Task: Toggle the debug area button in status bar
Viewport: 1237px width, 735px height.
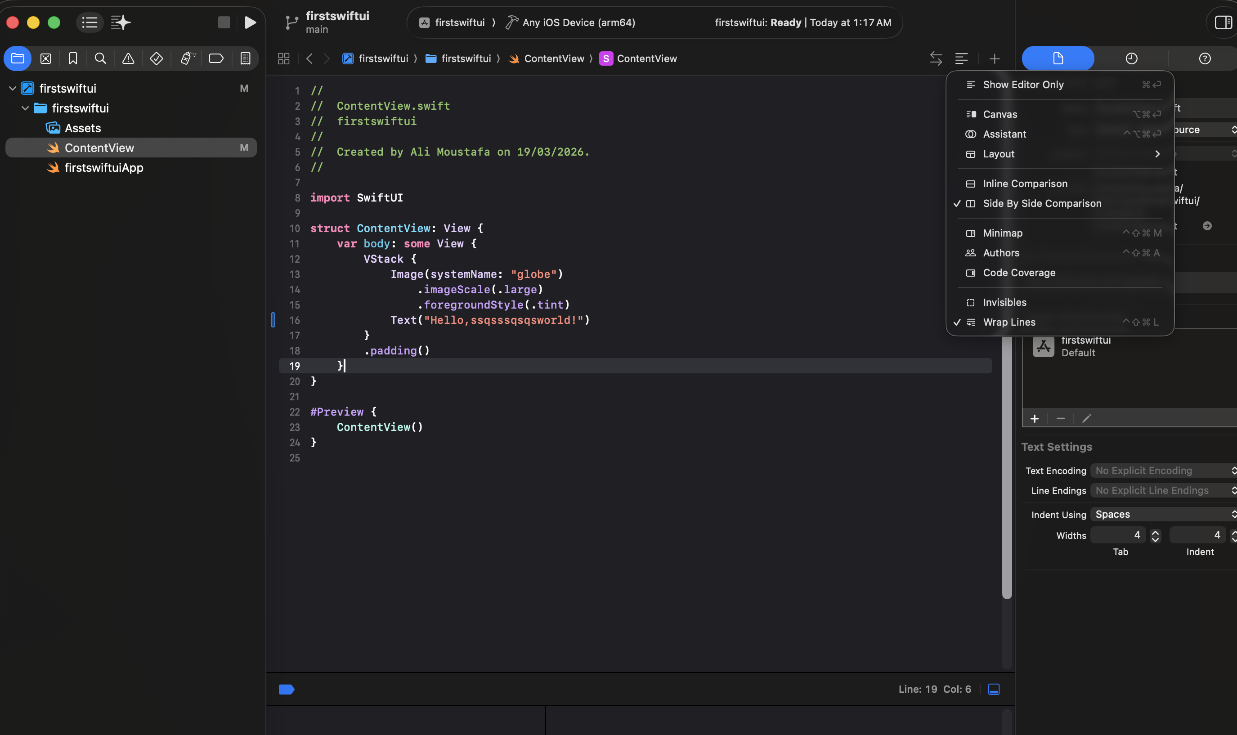Action: click(993, 689)
